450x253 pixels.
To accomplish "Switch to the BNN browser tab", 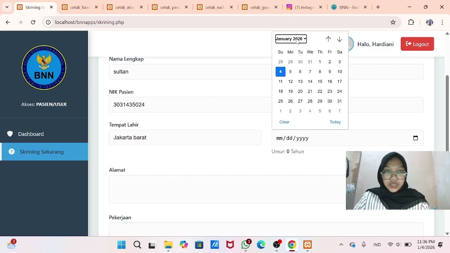I will [349, 7].
